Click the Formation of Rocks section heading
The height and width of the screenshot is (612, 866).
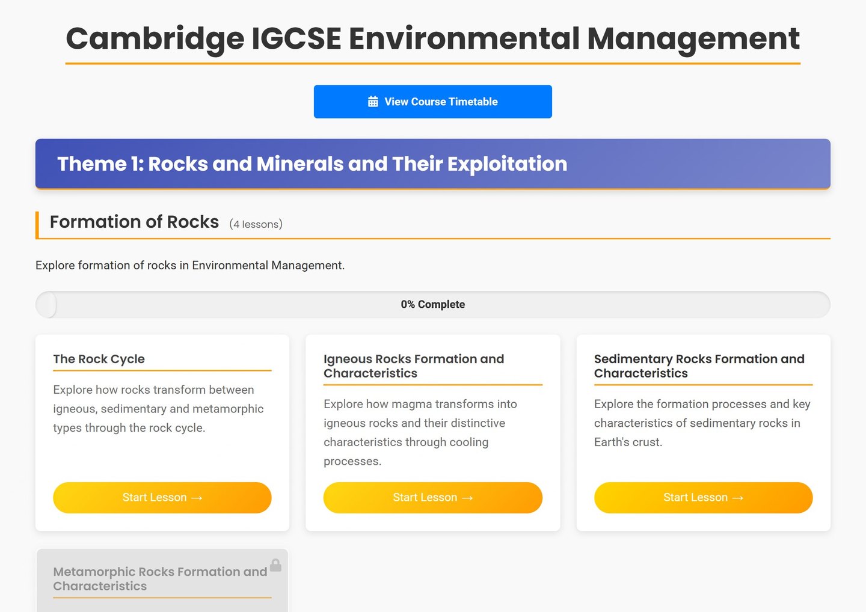click(134, 222)
